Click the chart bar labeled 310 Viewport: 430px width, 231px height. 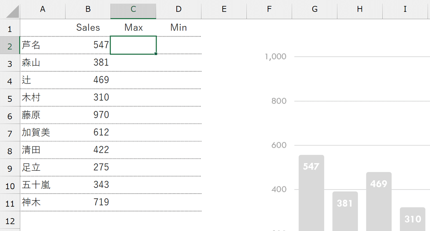point(412,219)
